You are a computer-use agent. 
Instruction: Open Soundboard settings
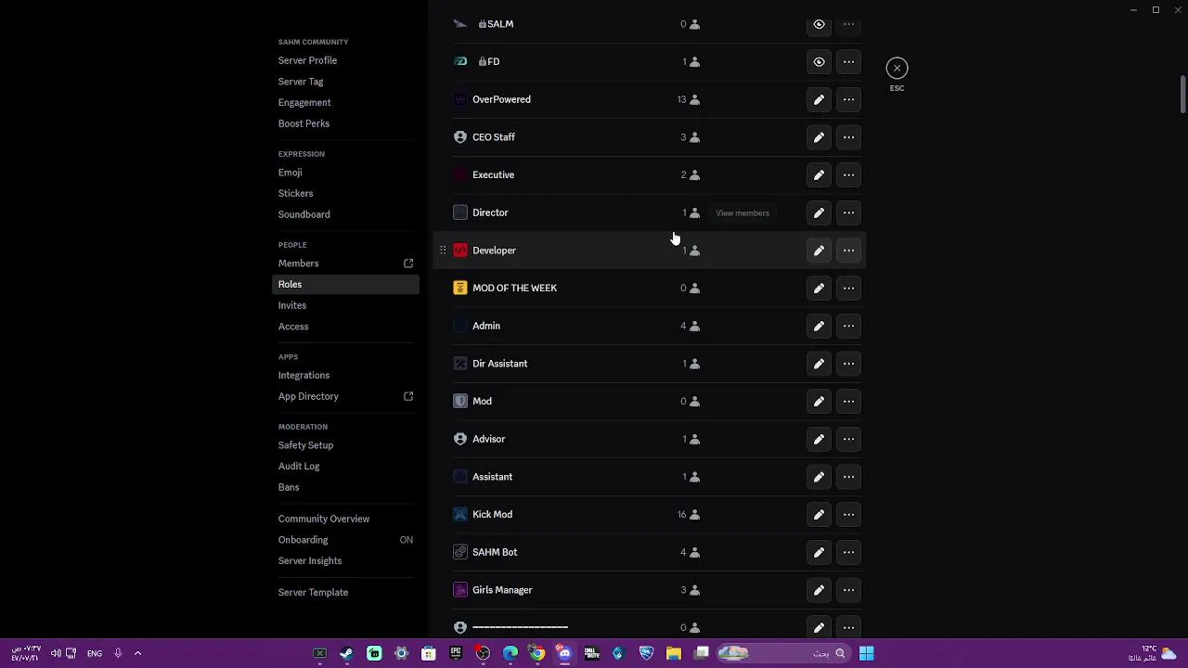pyautogui.click(x=303, y=214)
